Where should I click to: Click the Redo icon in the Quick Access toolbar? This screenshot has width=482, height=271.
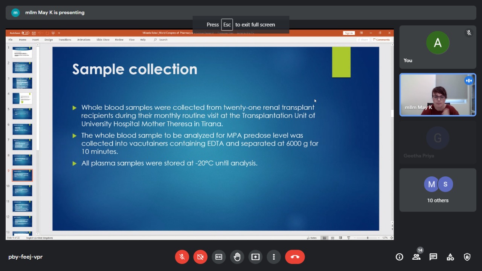[x=47, y=33]
